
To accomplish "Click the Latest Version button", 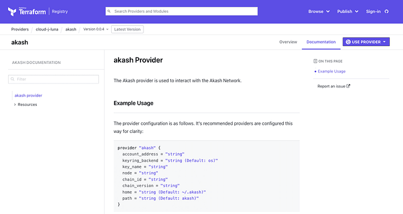I will pyautogui.click(x=127, y=29).
